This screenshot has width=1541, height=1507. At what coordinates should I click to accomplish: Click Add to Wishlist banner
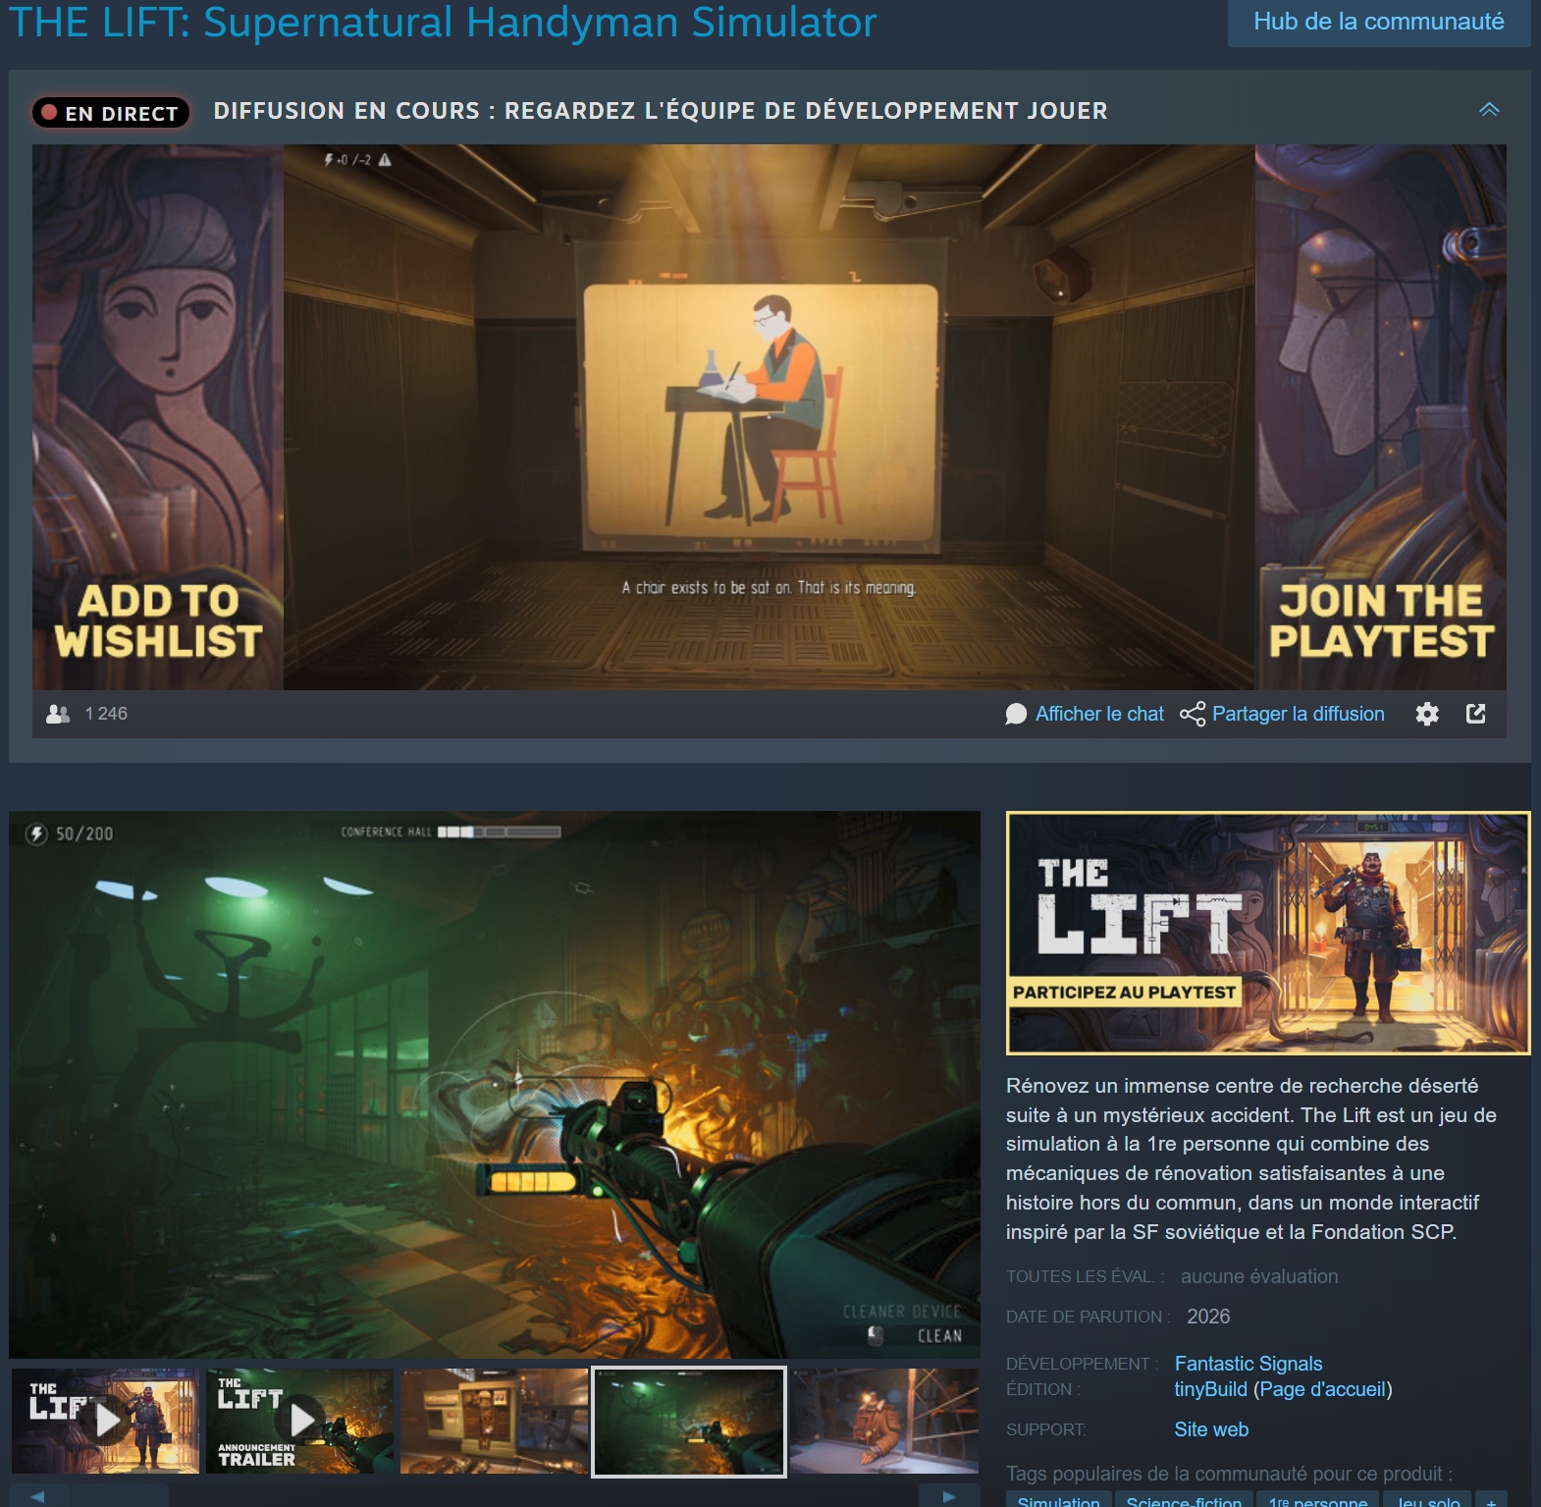click(158, 417)
